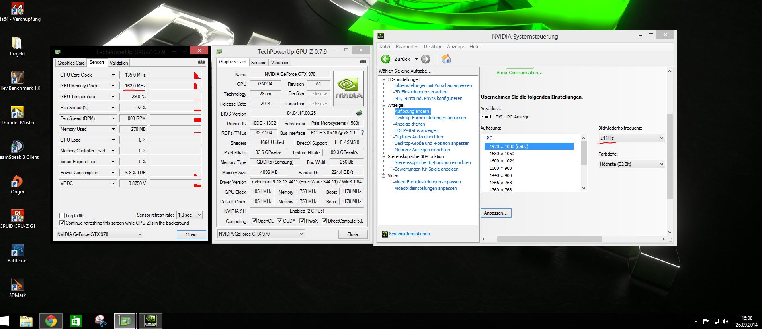Viewport: 762px width, 329px height.
Task: Switch to Validation tab in Sensors window
Action: click(119, 63)
